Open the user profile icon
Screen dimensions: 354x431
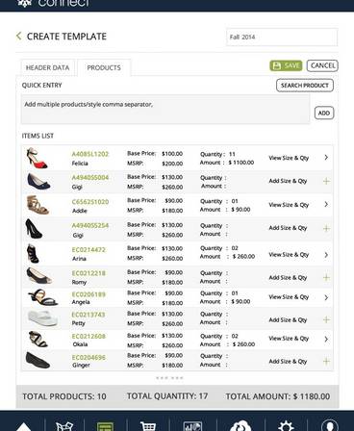point(330,425)
